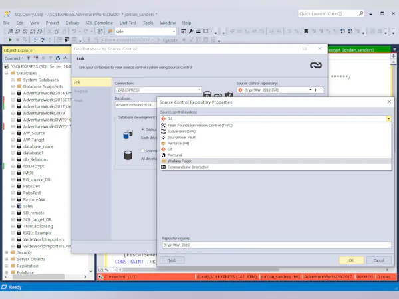Click the Find in Files icon beside the search box

pyautogui.click(x=110, y=31)
